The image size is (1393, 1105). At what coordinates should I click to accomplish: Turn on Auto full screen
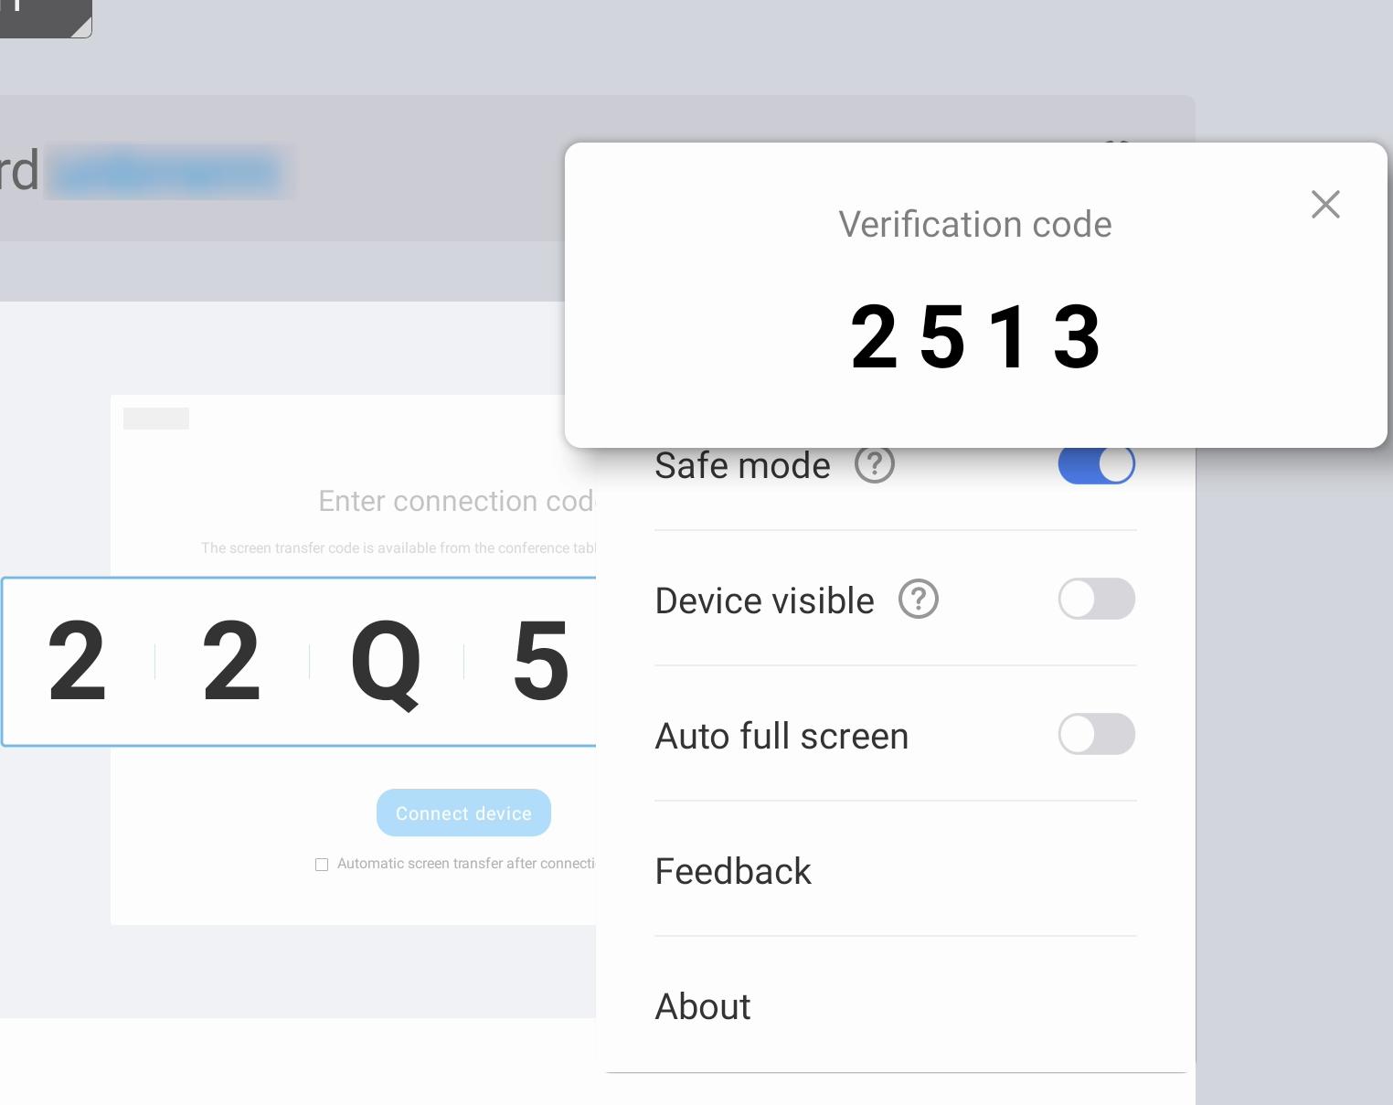pos(1097,734)
